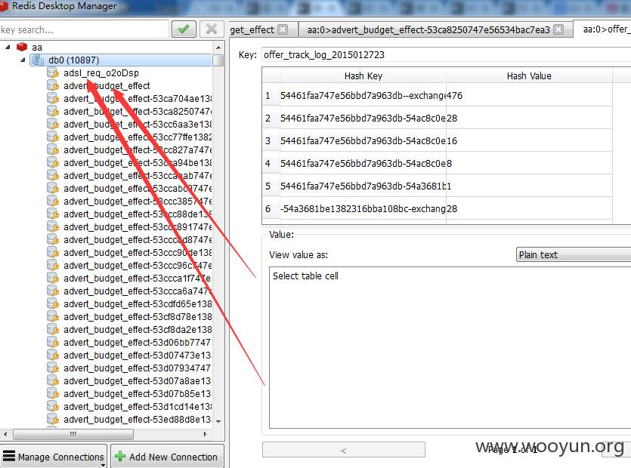Select key advert_budget_effect-53d07934747
Viewport: 631px width, 468px height.
tap(138, 368)
